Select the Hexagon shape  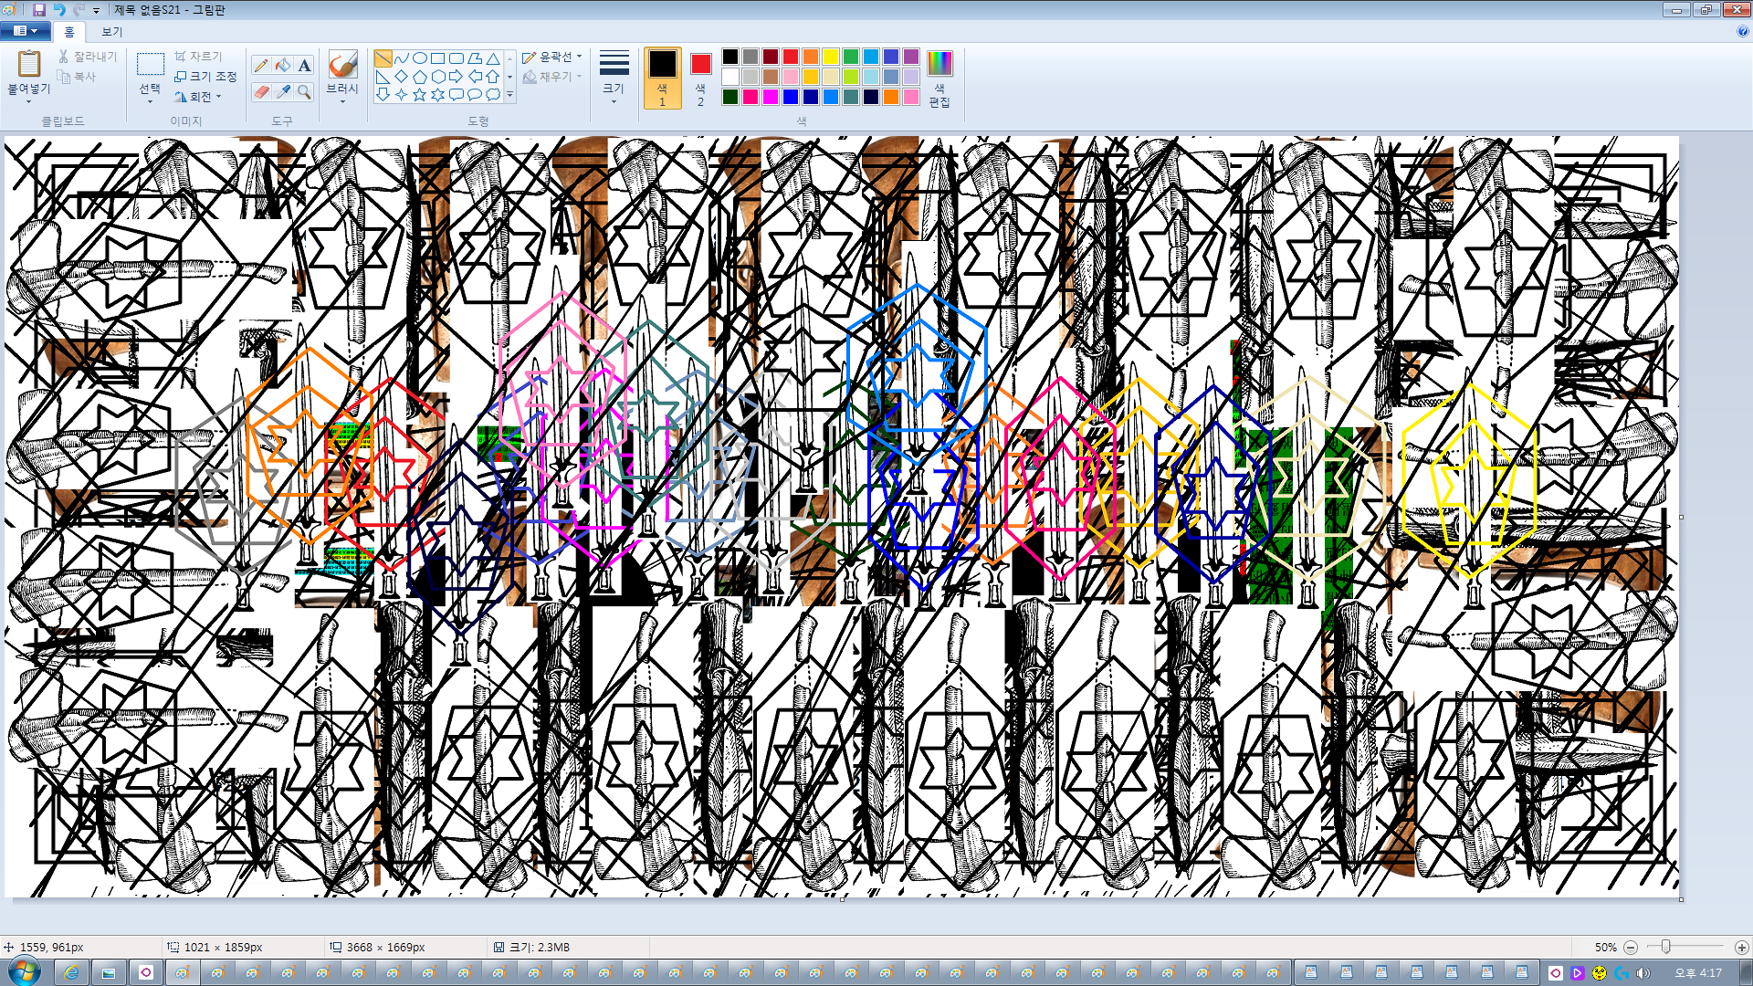pos(438,77)
